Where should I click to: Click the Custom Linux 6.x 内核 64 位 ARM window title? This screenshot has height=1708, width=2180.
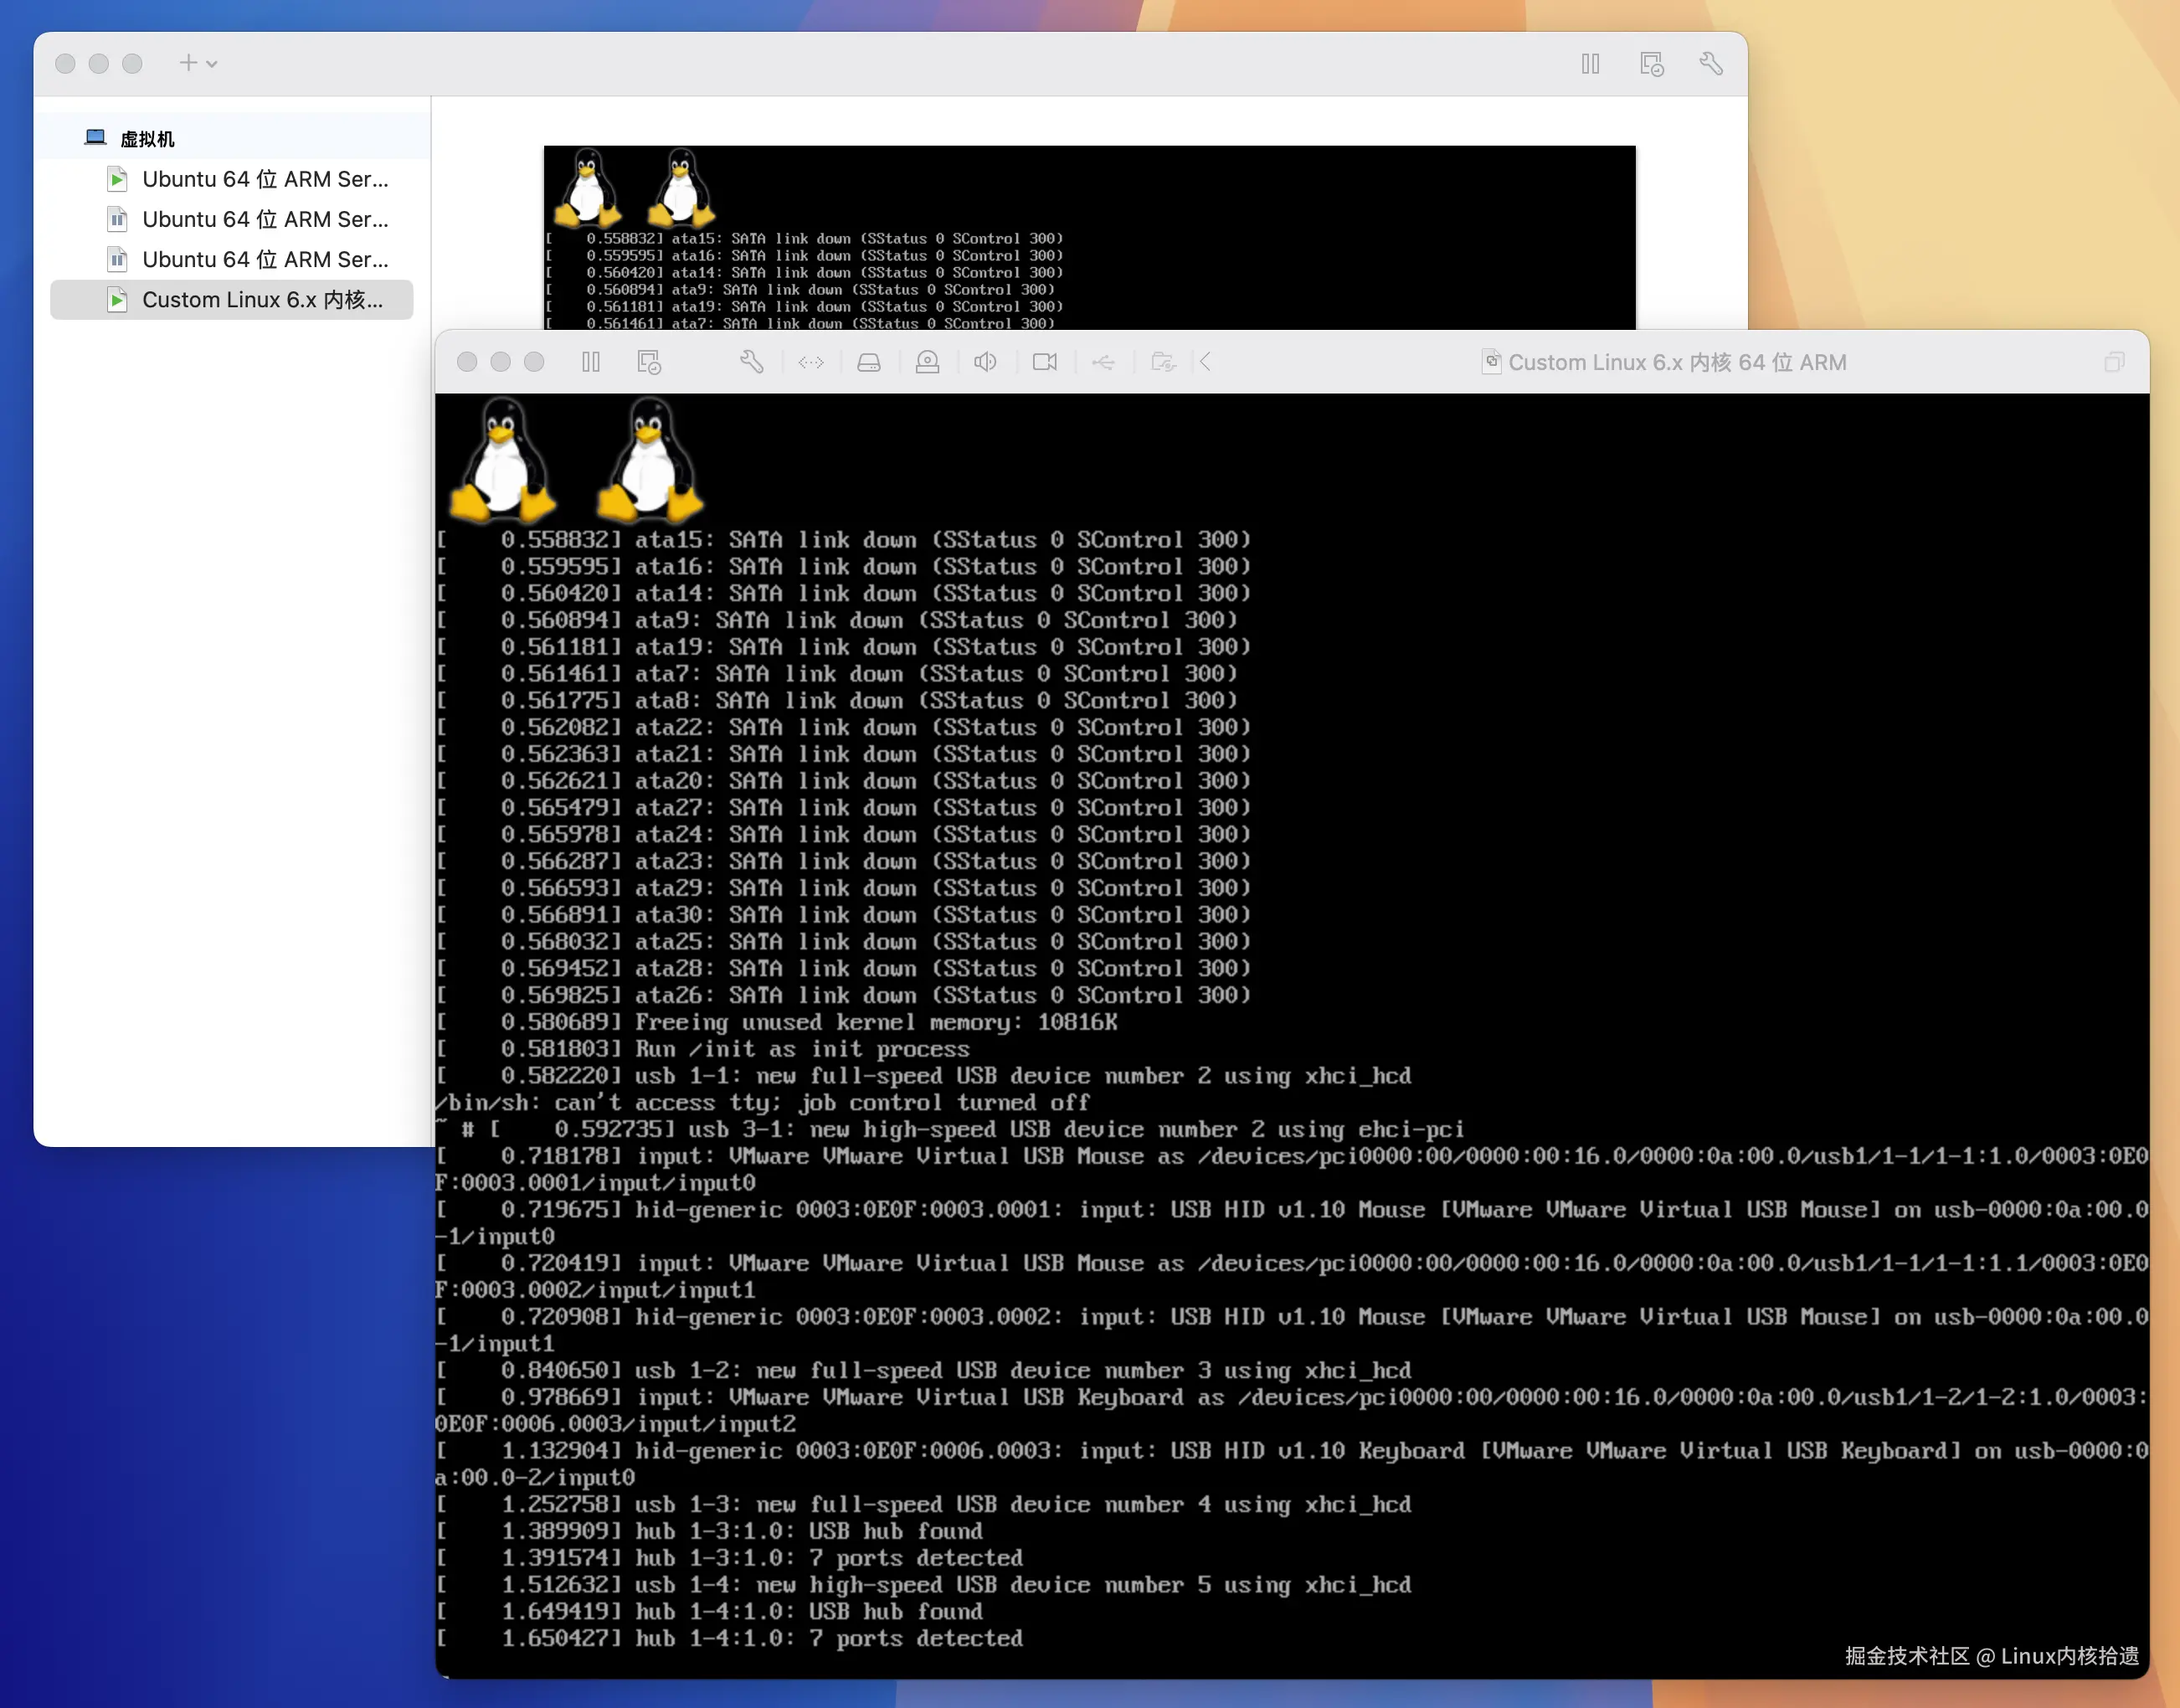1676,362
